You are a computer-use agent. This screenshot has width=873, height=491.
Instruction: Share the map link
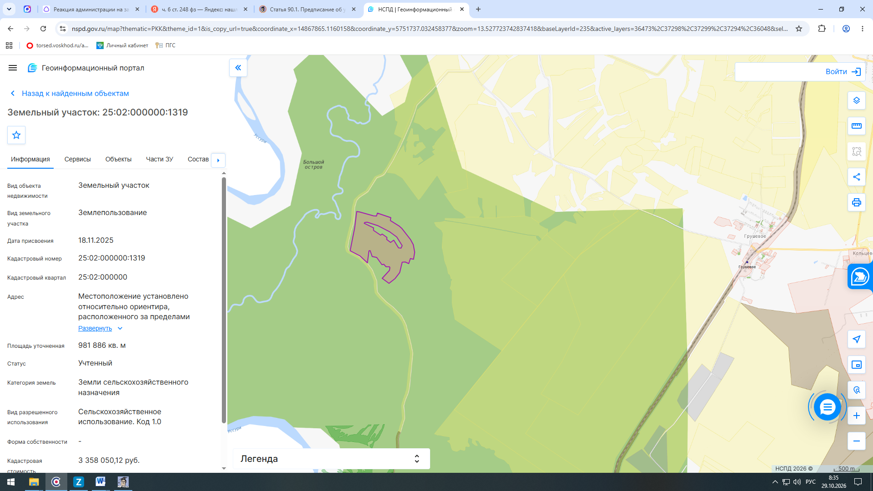[x=856, y=177]
